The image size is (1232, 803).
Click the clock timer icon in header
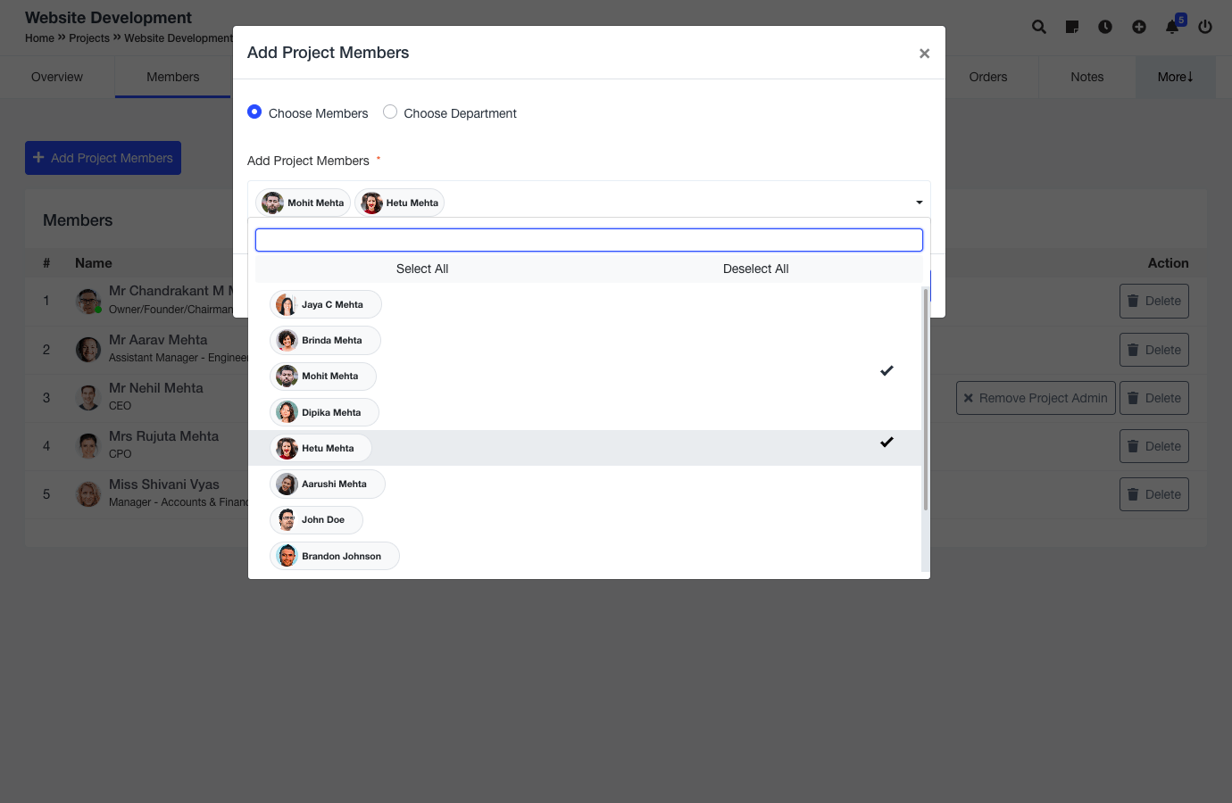[x=1105, y=27]
